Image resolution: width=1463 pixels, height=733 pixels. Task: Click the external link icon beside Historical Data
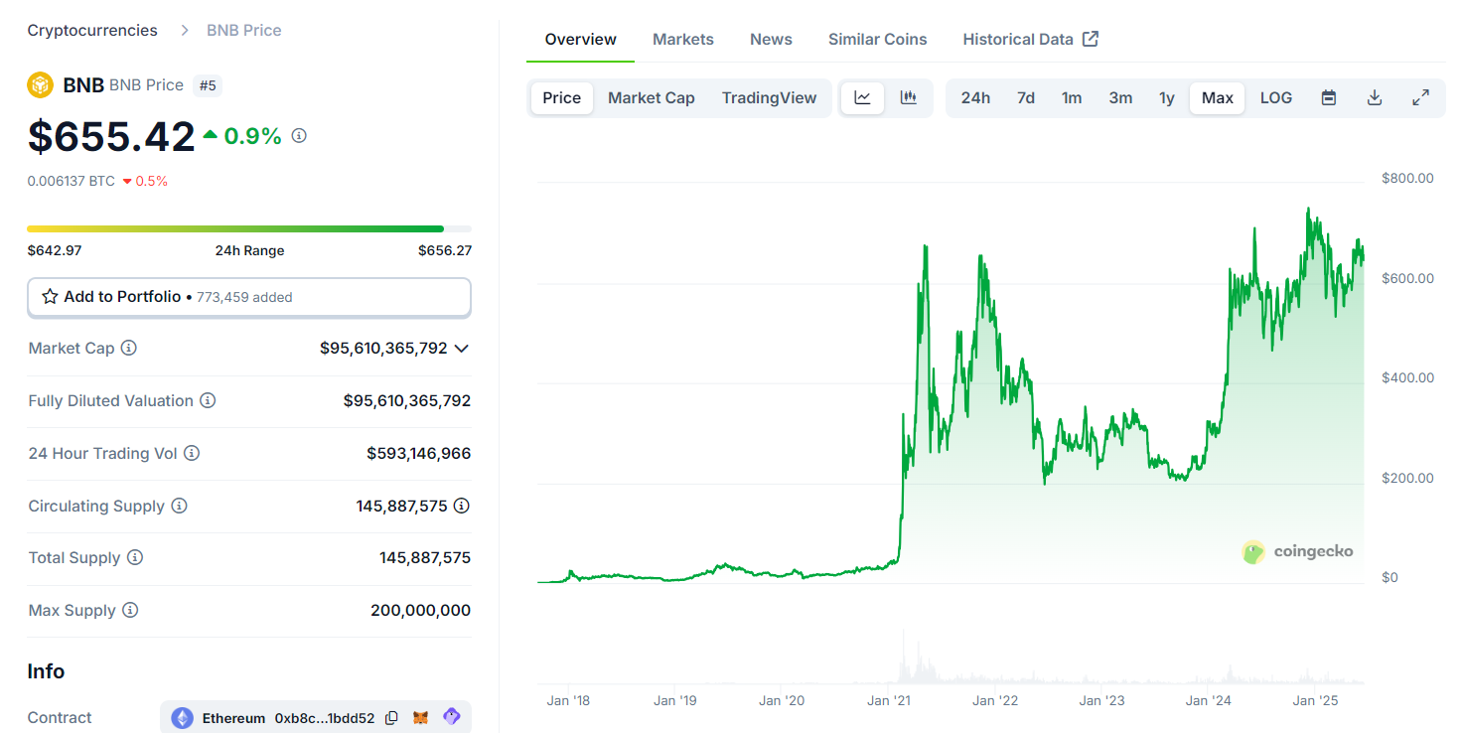click(1091, 40)
